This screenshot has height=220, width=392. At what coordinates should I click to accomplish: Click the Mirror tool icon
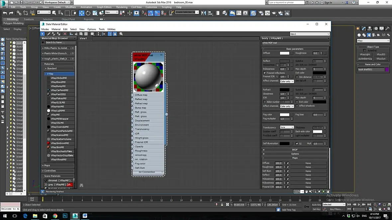[204, 13]
